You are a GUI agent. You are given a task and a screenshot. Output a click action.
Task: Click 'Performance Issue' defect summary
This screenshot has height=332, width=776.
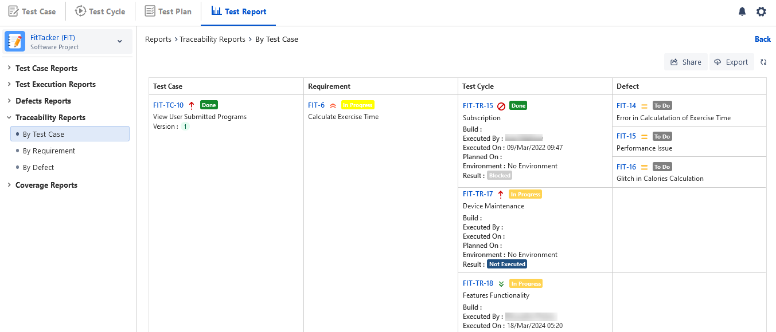645,148
